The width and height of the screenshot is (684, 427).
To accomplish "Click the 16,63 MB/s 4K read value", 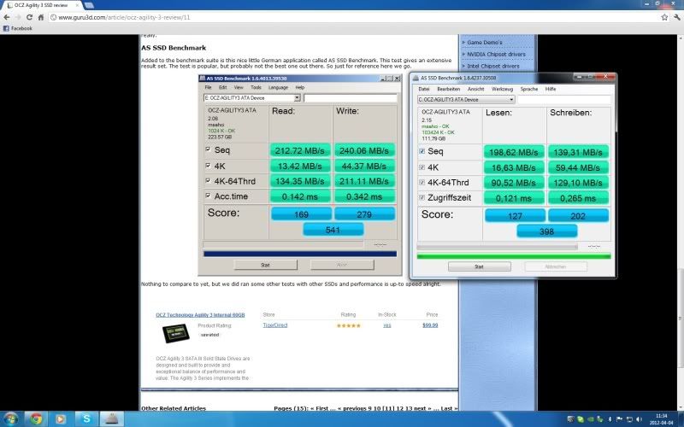I will (514, 167).
